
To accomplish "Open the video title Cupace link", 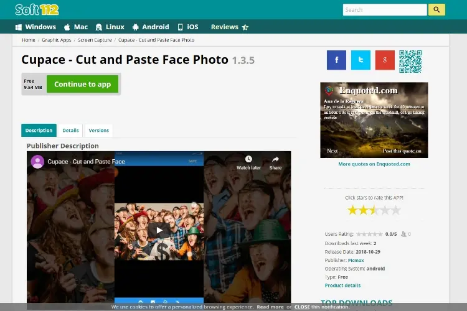I will (x=86, y=162).
